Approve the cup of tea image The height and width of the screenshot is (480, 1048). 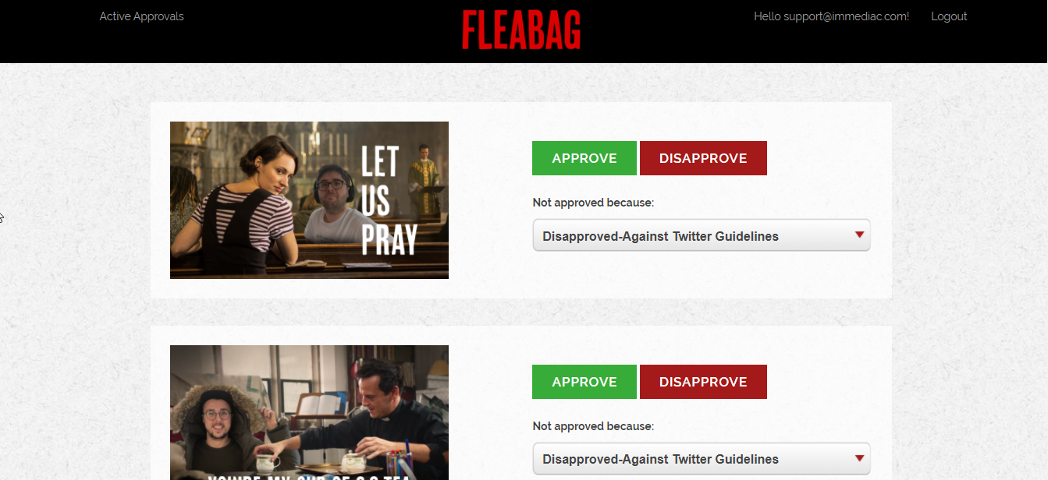point(584,382)
